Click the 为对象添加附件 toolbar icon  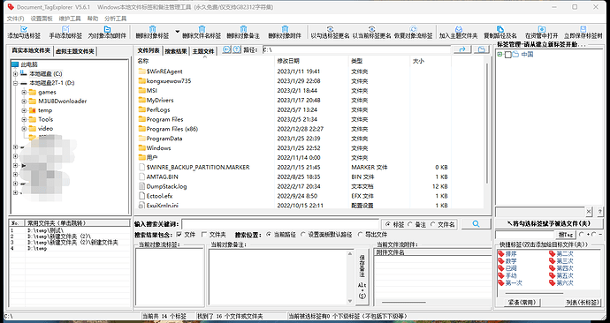point(107,29)
